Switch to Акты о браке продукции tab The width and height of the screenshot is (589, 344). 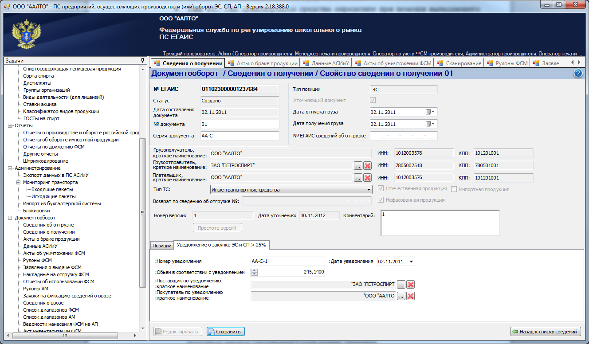(263, 63)
